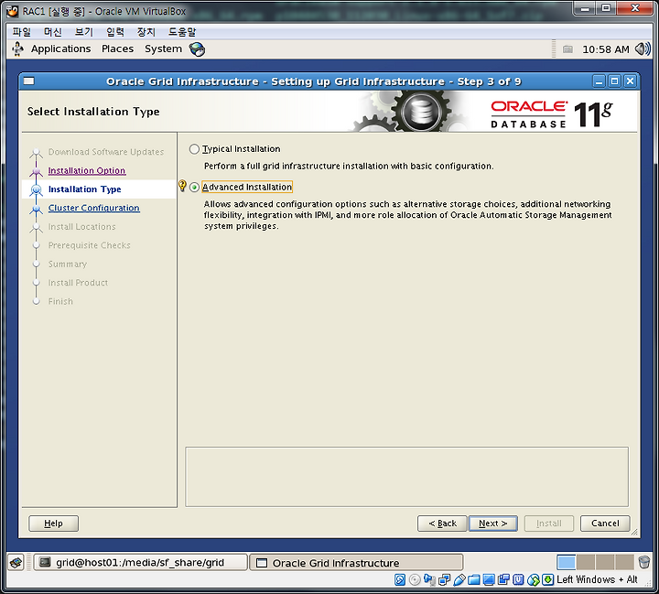Image resolution: width=659 pixels, height=594 pixels.
Task: Open the 보기 menu
Action: pos(83,31)
